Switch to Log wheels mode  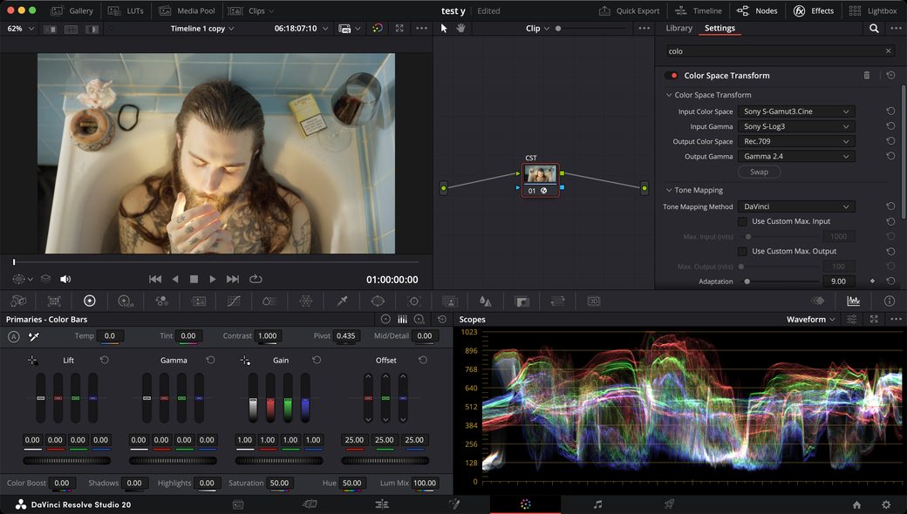(419, 319)
